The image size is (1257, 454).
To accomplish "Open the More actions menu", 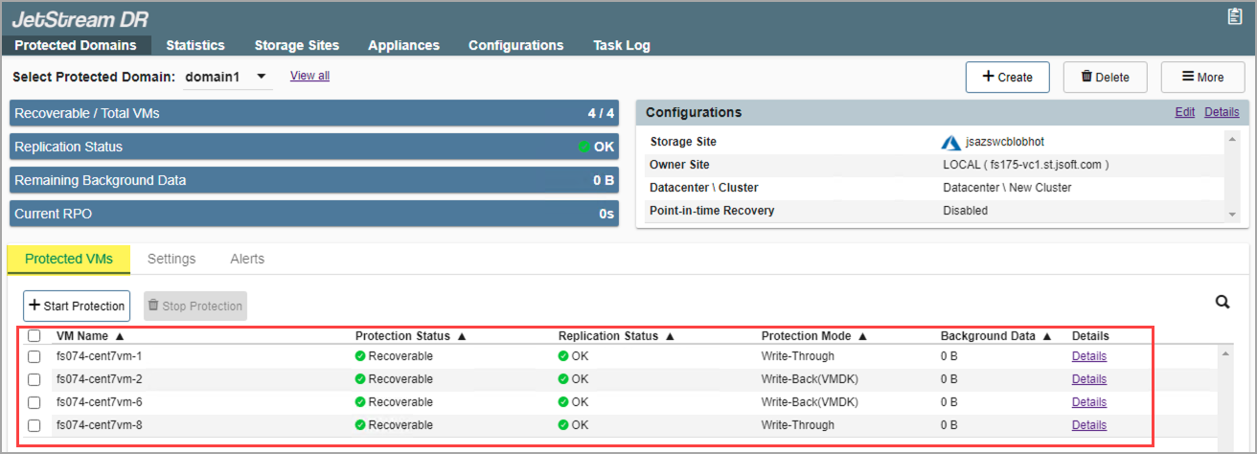I will click(1202, 77).
